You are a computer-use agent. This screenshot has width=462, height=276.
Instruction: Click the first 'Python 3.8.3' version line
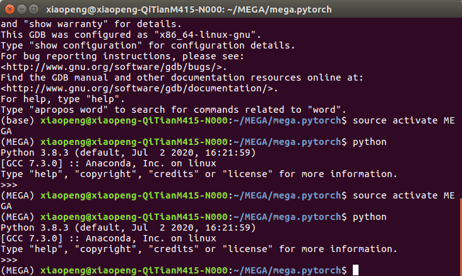pos(128,152)
